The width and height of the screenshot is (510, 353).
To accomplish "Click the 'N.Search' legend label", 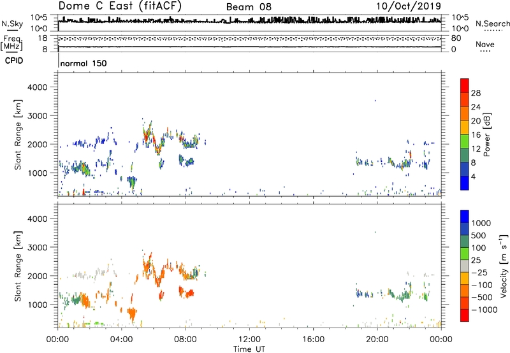I will (x=492, y=24).
